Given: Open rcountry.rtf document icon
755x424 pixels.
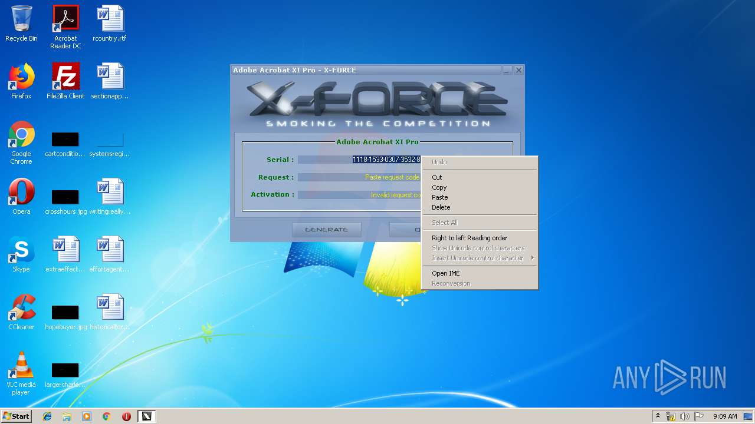Looking at the screenshot, I should point(110,24).
